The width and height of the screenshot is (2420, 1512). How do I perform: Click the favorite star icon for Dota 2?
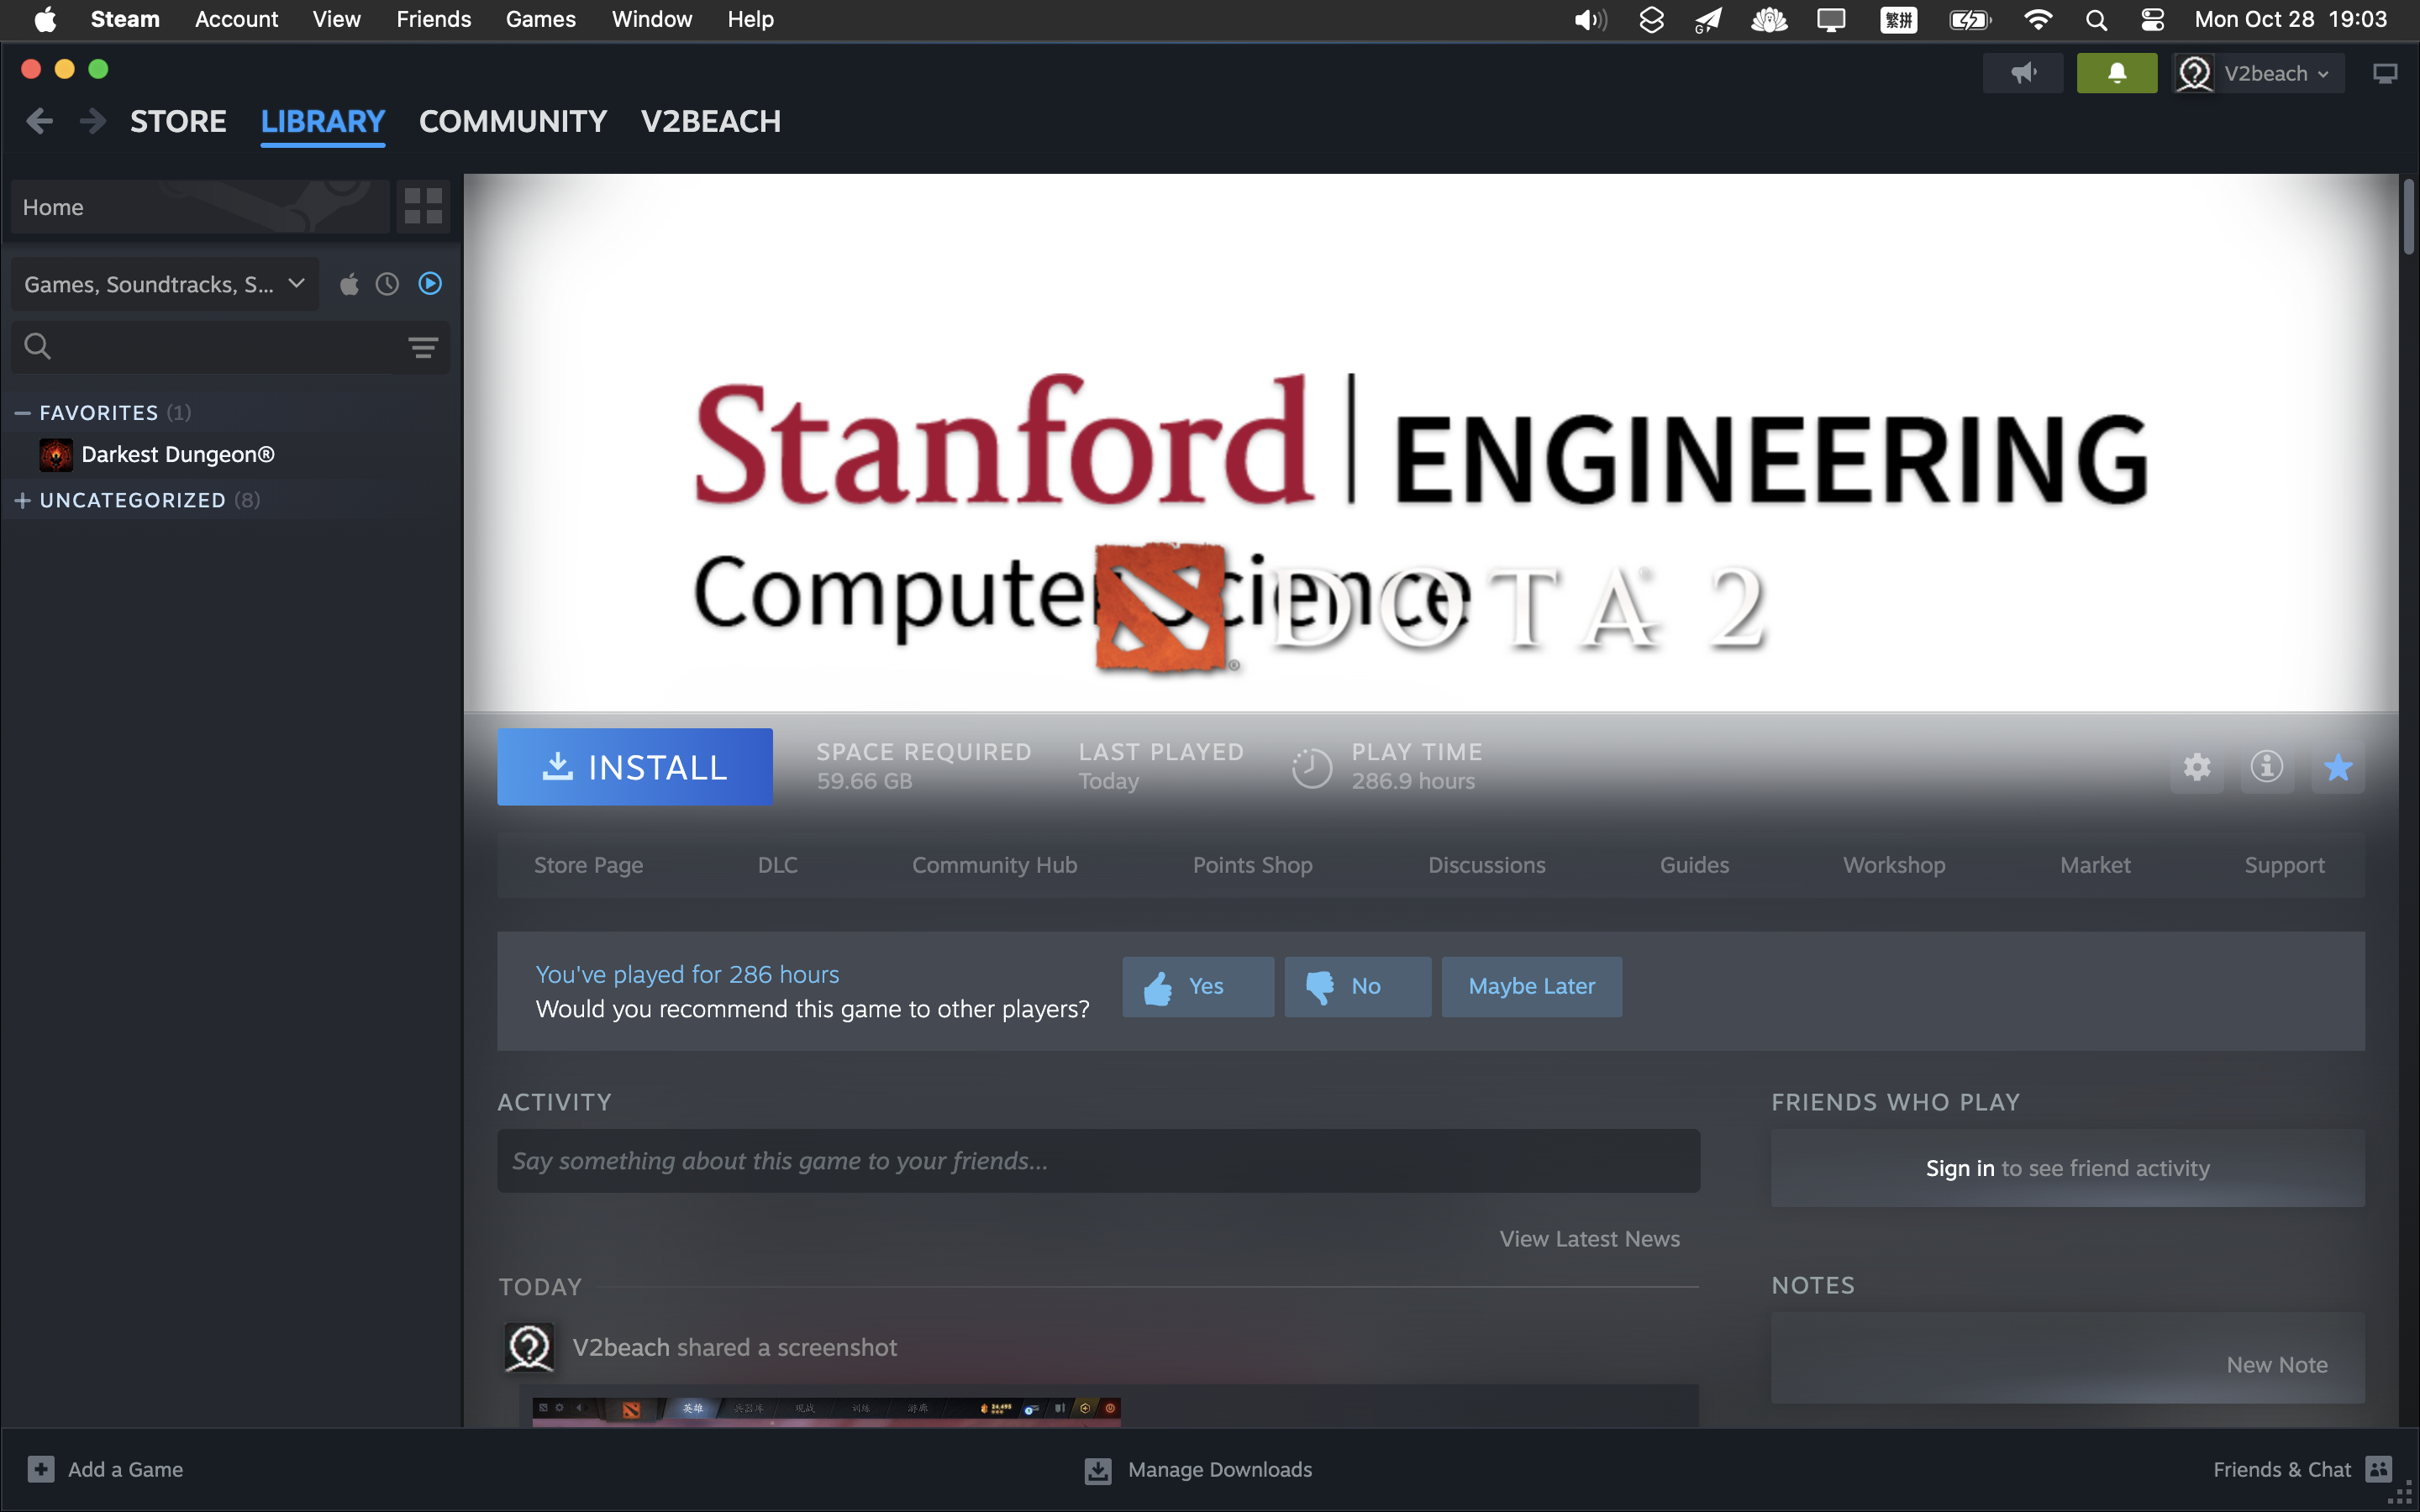pos(2340,766)
